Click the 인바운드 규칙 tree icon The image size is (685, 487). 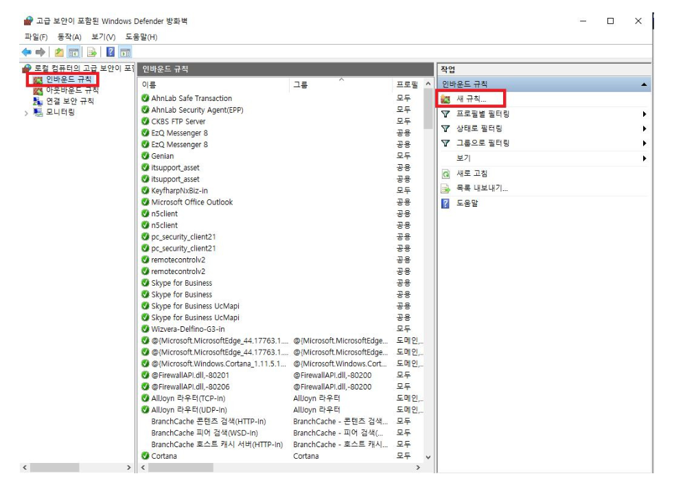tap(38, 80)
